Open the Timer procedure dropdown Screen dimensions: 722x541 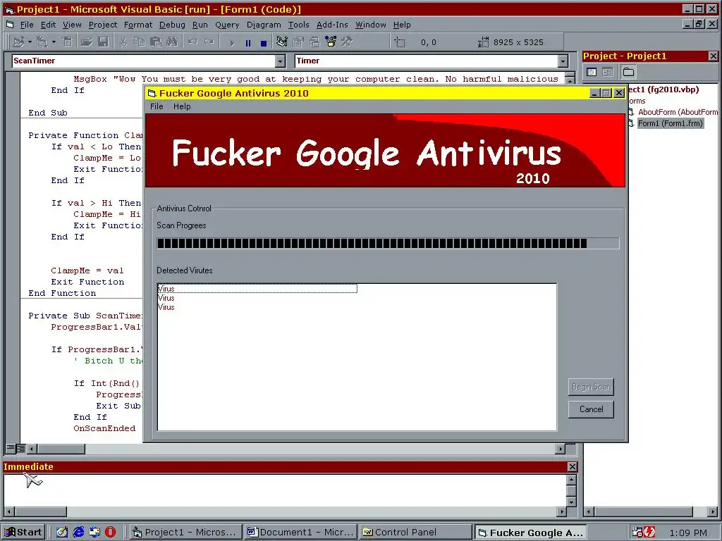pyautogui.click(x=563, y=61)
